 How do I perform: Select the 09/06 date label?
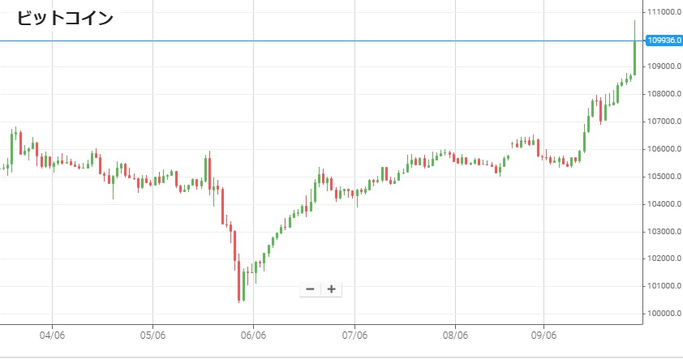[x=543, y=334]
